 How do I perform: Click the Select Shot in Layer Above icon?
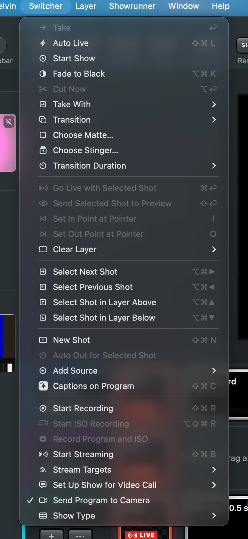click(43, 302)
